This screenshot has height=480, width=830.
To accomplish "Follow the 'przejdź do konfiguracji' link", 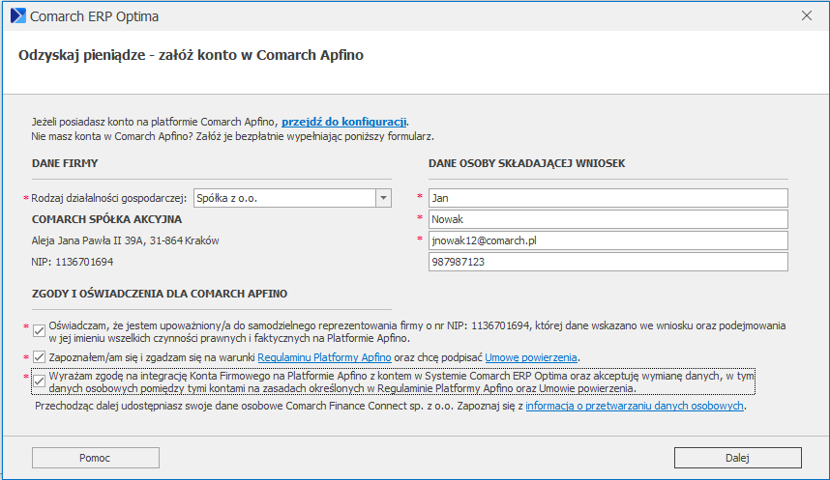I will pyautogui.click(x=344, y=122).
